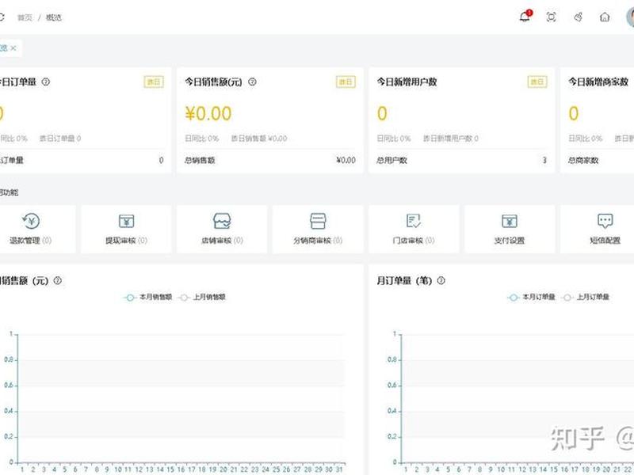634x475 pixels.
Task: Open 退款管理 refund icon
Action: click(31, 221)
